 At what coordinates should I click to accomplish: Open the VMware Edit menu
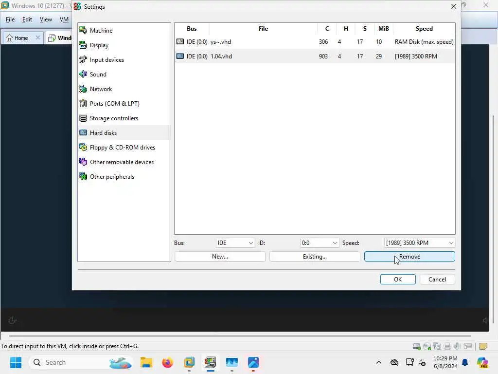(27, 19)
